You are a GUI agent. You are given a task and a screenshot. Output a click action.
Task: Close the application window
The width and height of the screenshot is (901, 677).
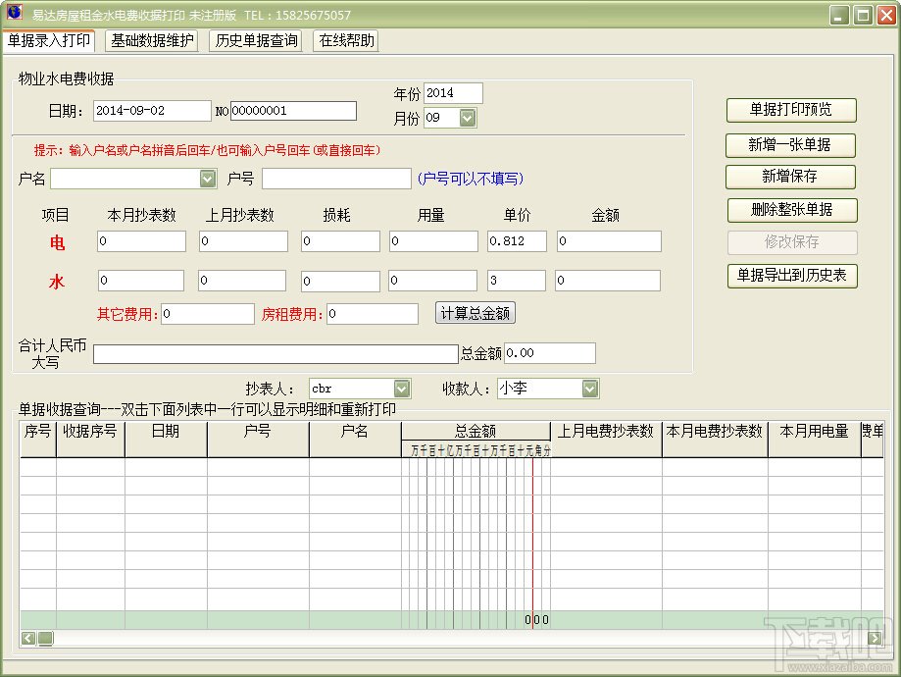click(886, 15)
